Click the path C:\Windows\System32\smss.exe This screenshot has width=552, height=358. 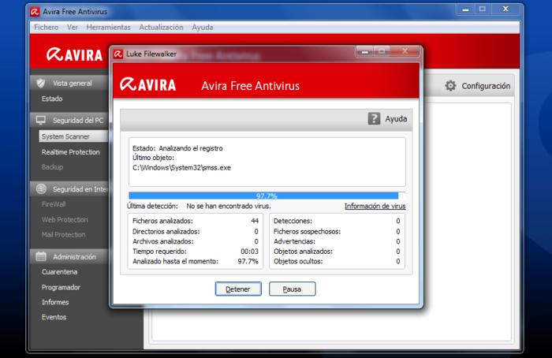(181, 168)
